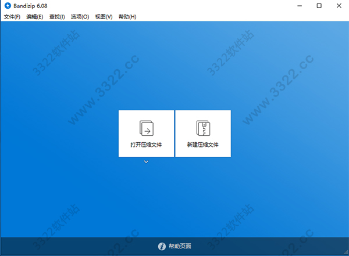Close the Bandizip window
The image size is (349, 256).
[339, 6]
